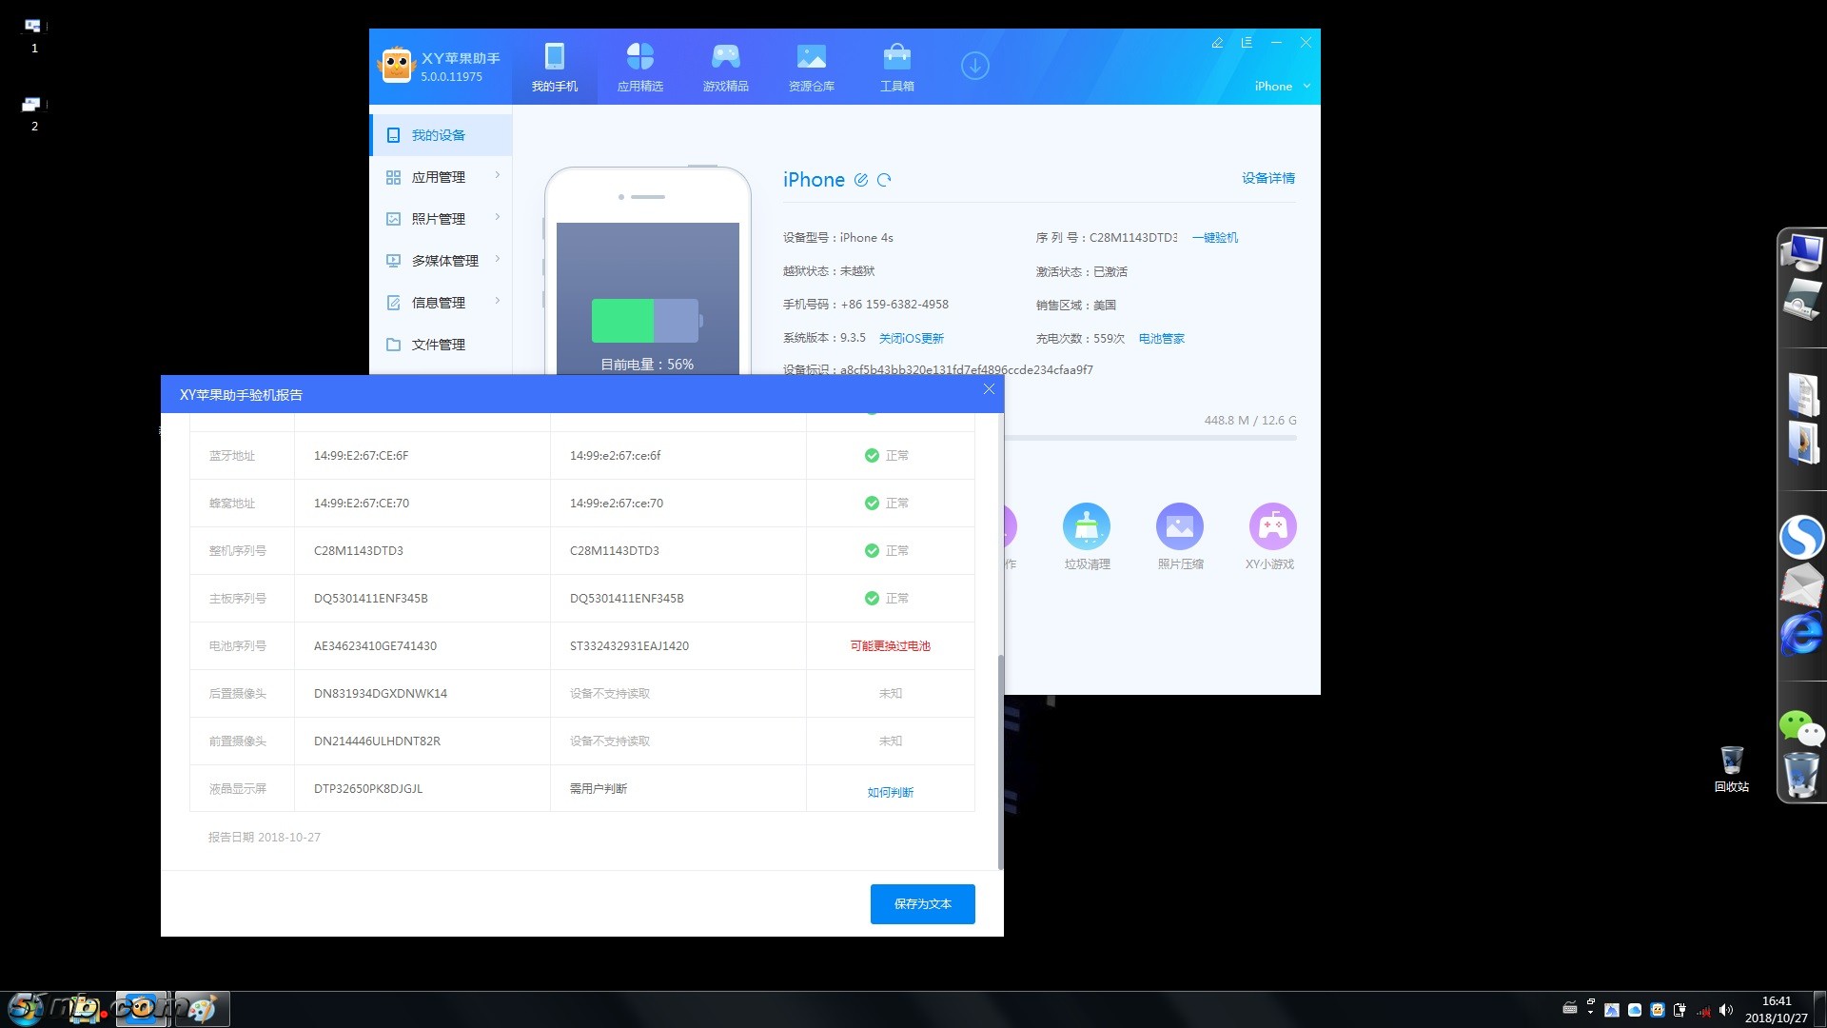Expand the 多媒体管理 sidebar section
Viewport: 1827px width, 1028px height.
coord(443,261)
